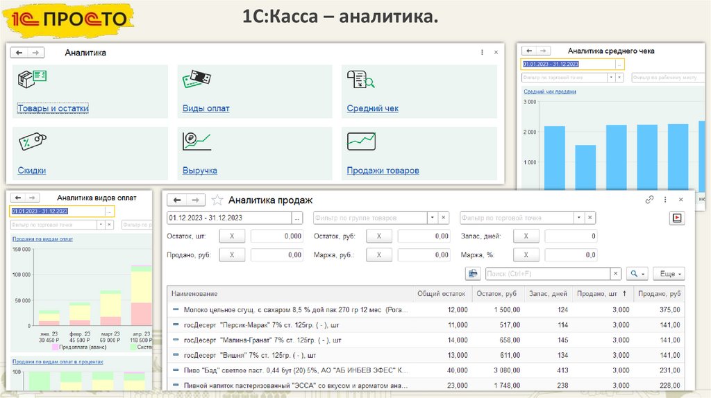
Task: Click the Остаток, шт value field 0,000
Action: pos(276,236)
